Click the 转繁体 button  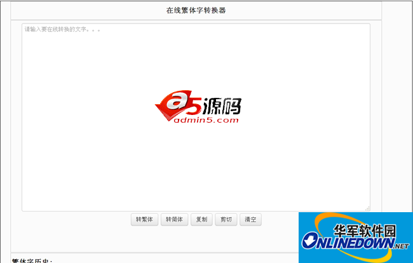coord(144,220)
